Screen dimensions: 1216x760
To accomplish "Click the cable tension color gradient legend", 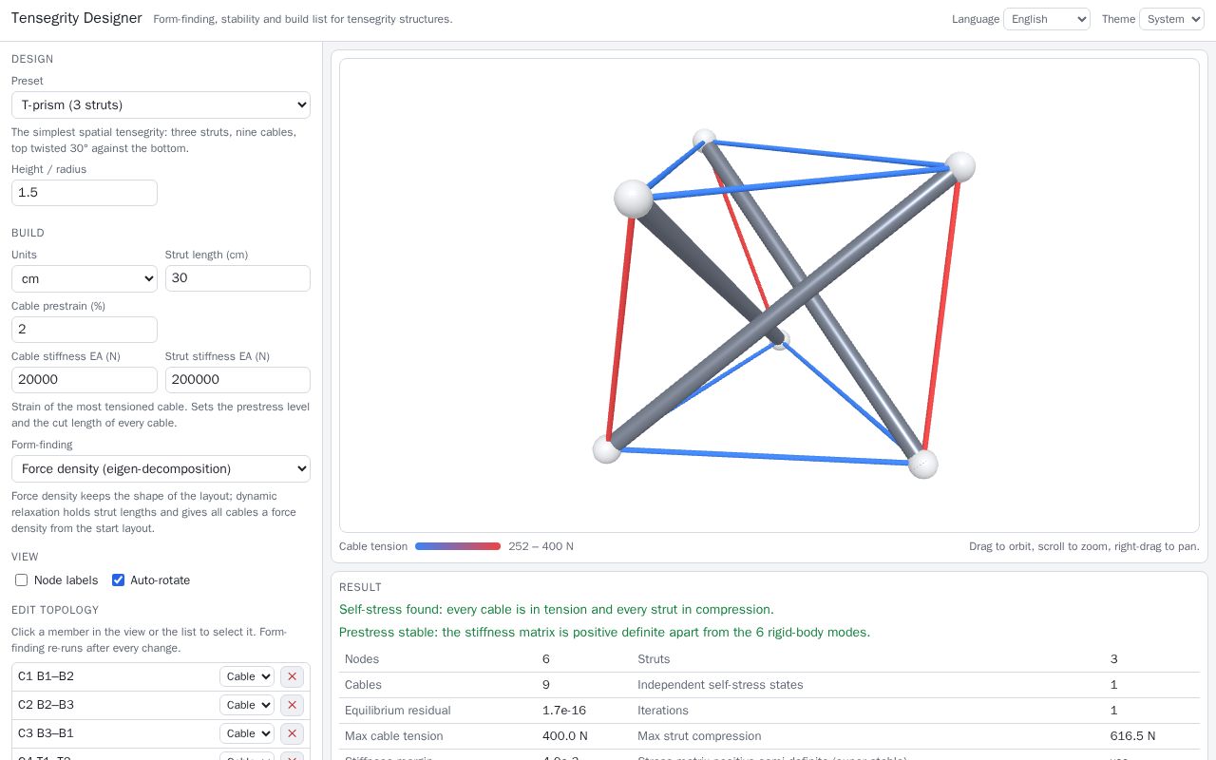I will click(x=458, y=546).
